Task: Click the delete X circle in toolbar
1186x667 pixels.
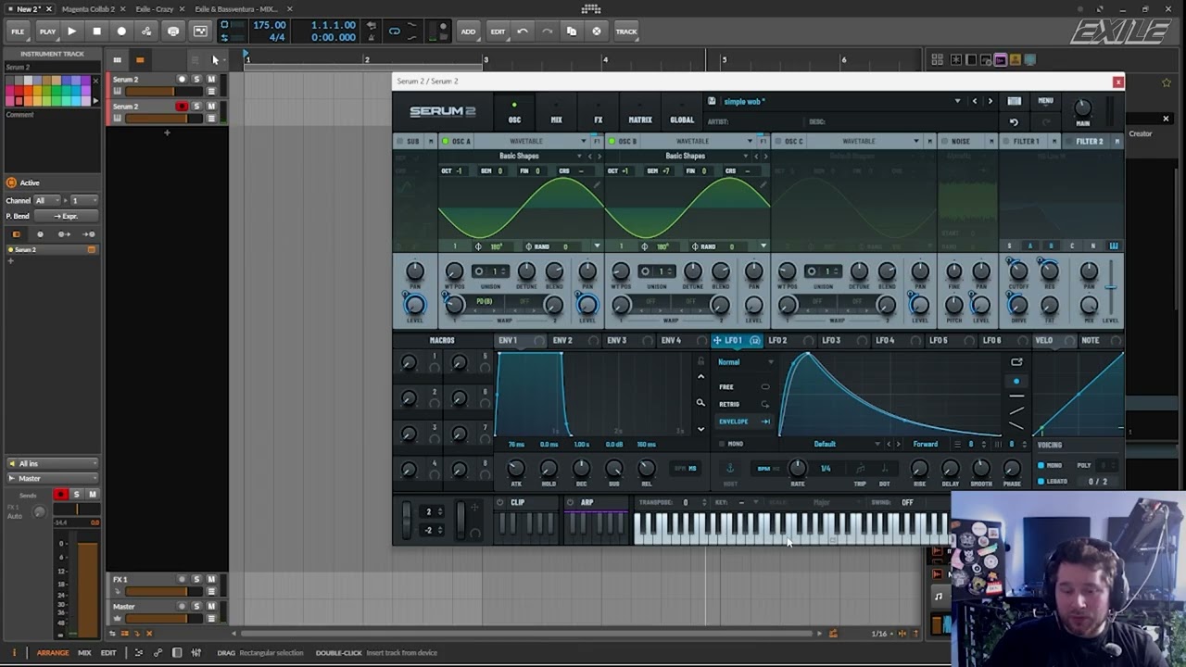Action: 596,31
